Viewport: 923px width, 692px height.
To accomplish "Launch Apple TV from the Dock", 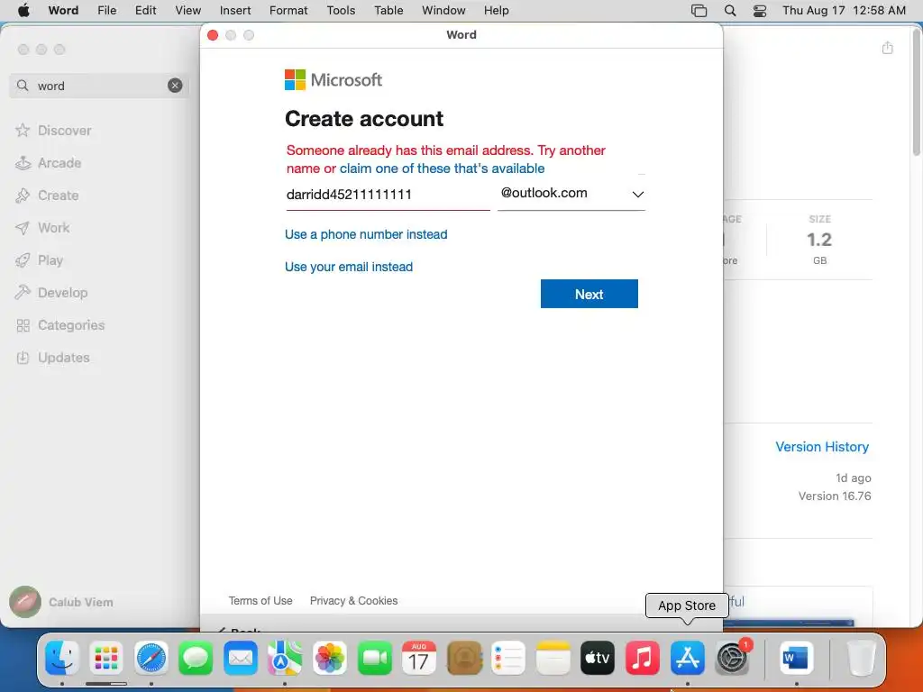I will click(598, 658).
